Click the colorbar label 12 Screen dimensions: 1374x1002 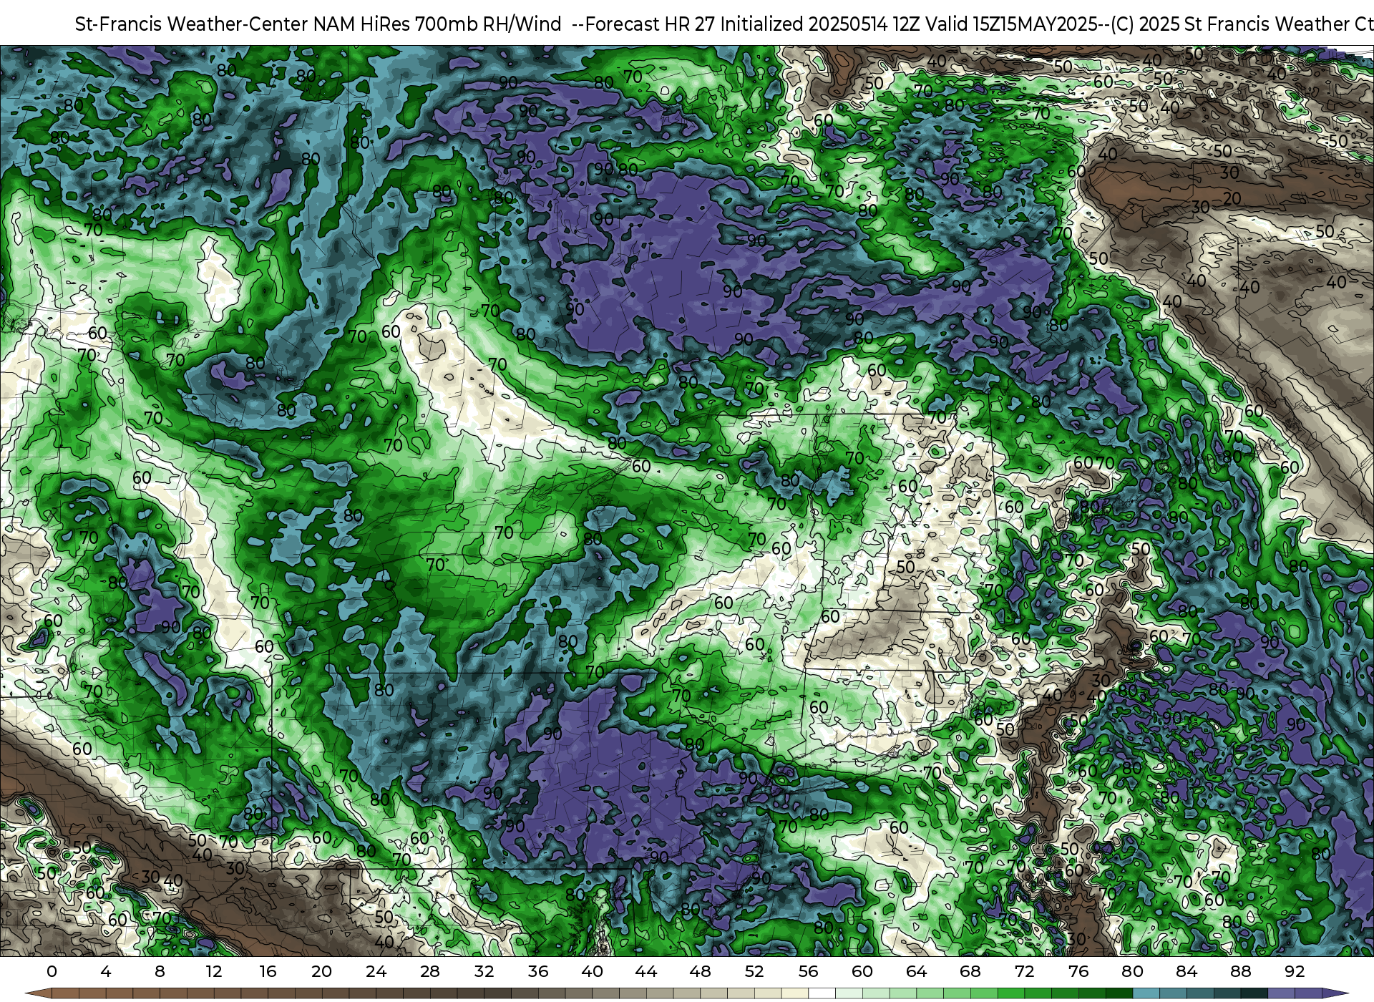click(x=214, y=971)
